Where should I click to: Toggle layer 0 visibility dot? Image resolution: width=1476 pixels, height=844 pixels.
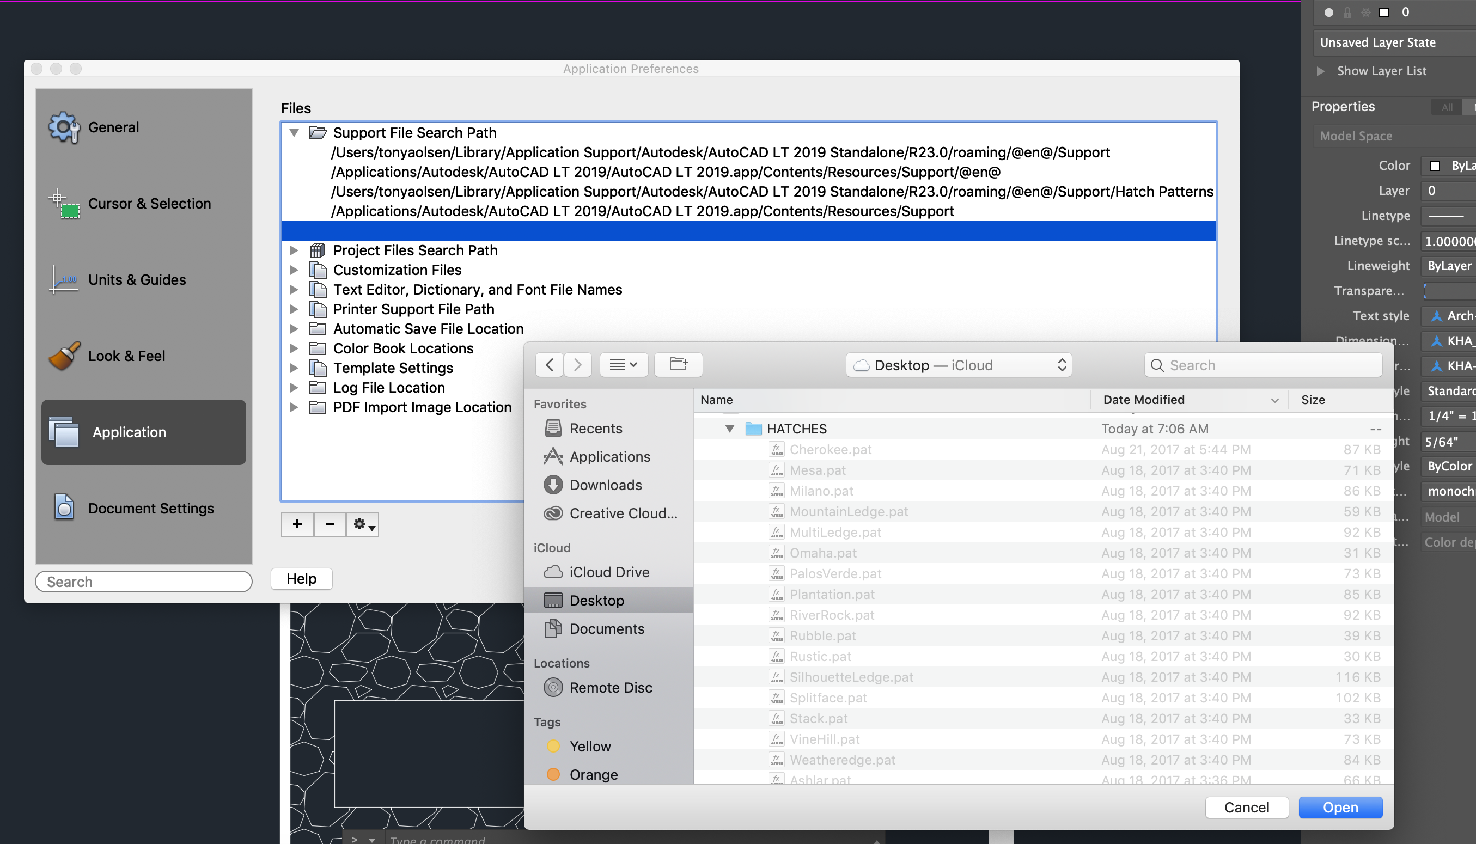click(x=1329, y=12)
